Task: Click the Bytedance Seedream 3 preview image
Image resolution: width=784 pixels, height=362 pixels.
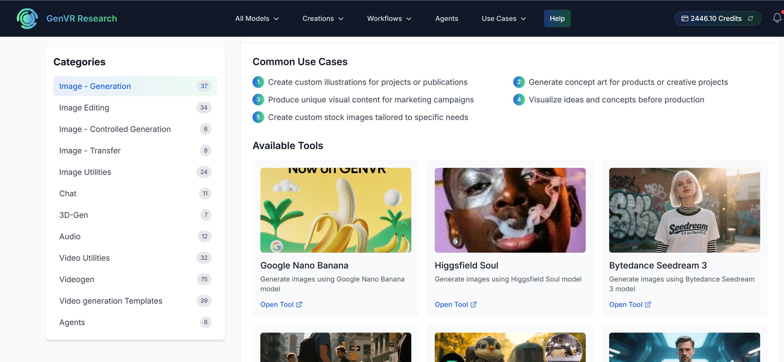Action: click(x=684, y=210)
